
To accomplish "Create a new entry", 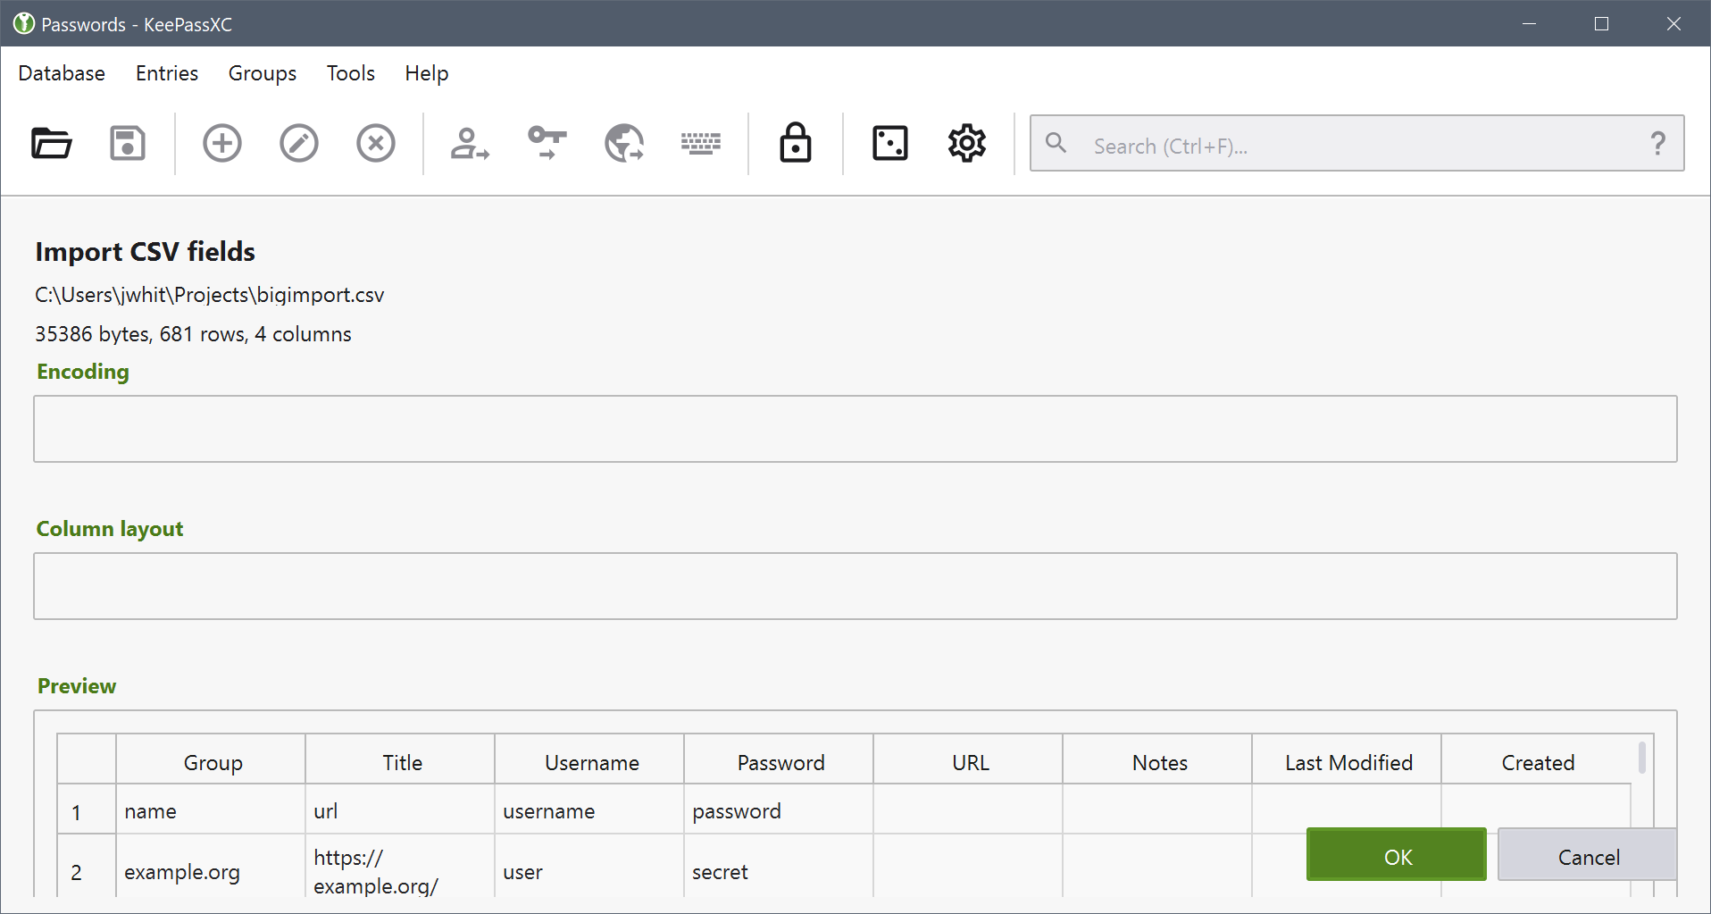I will [x=221, y=143].
